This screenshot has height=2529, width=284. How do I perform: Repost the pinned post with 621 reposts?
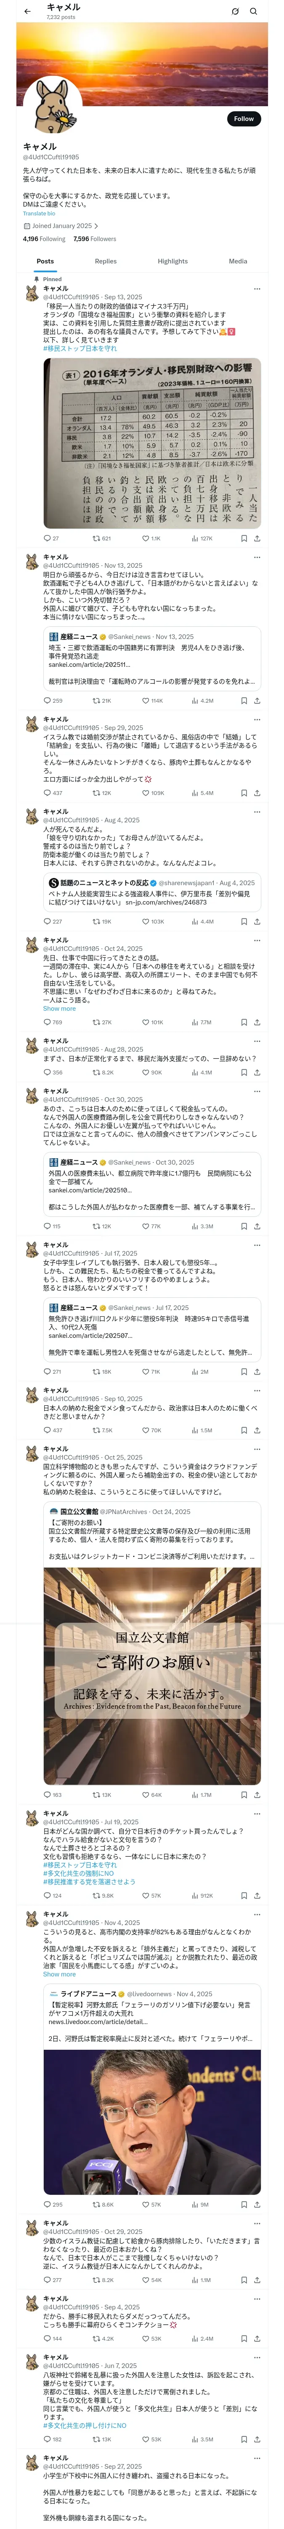click(x=97, y=538)
